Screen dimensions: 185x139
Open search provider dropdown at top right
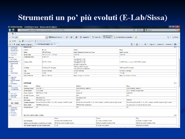(x=179, y=30)
